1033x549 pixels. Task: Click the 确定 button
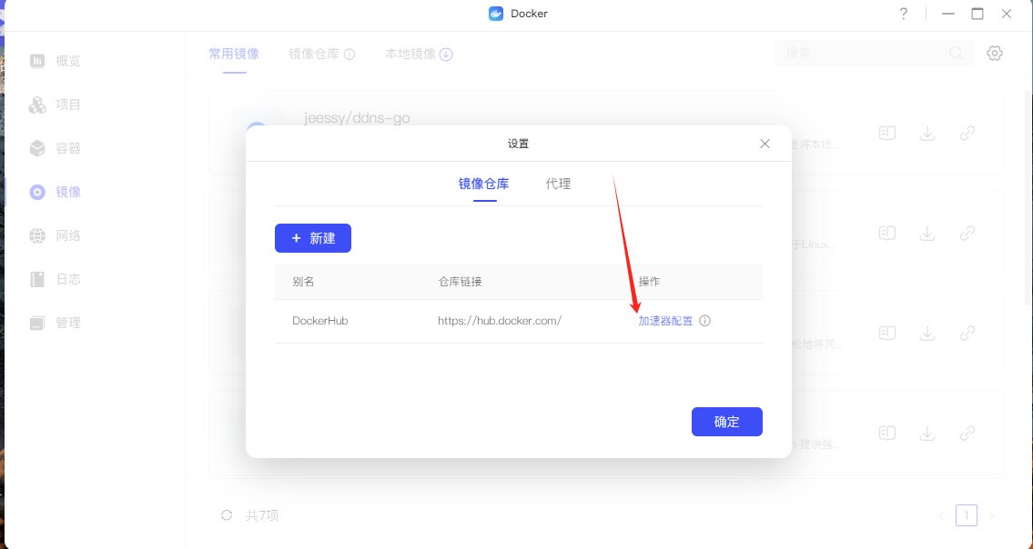726,422
